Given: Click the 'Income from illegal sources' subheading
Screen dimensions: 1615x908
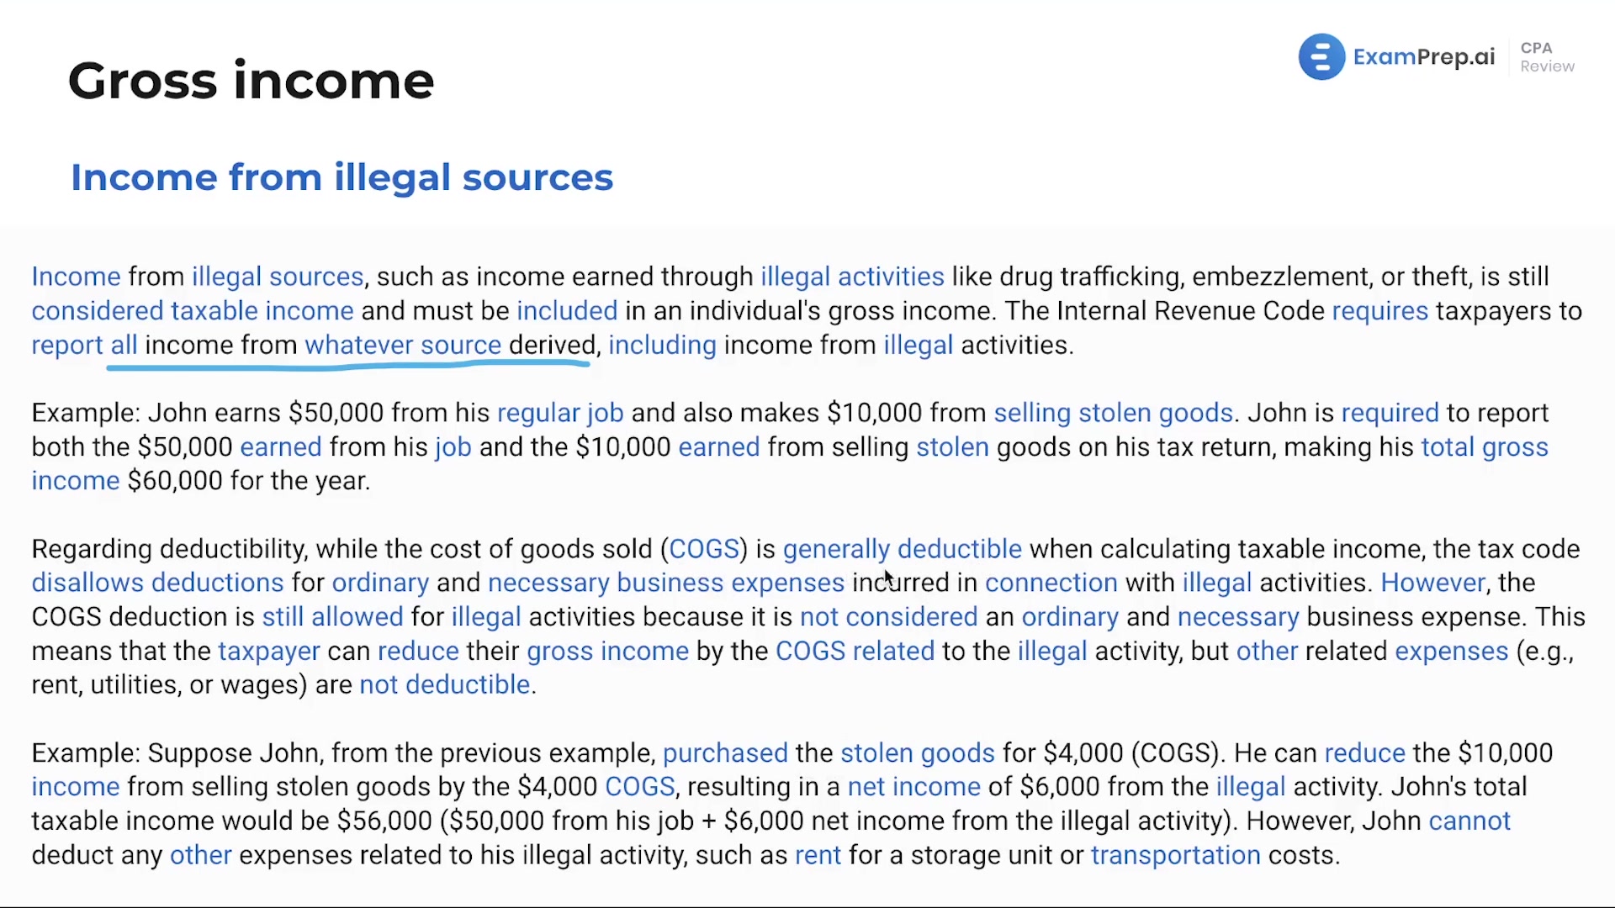Looking at the screenshot, I should [x=342, y=177].
